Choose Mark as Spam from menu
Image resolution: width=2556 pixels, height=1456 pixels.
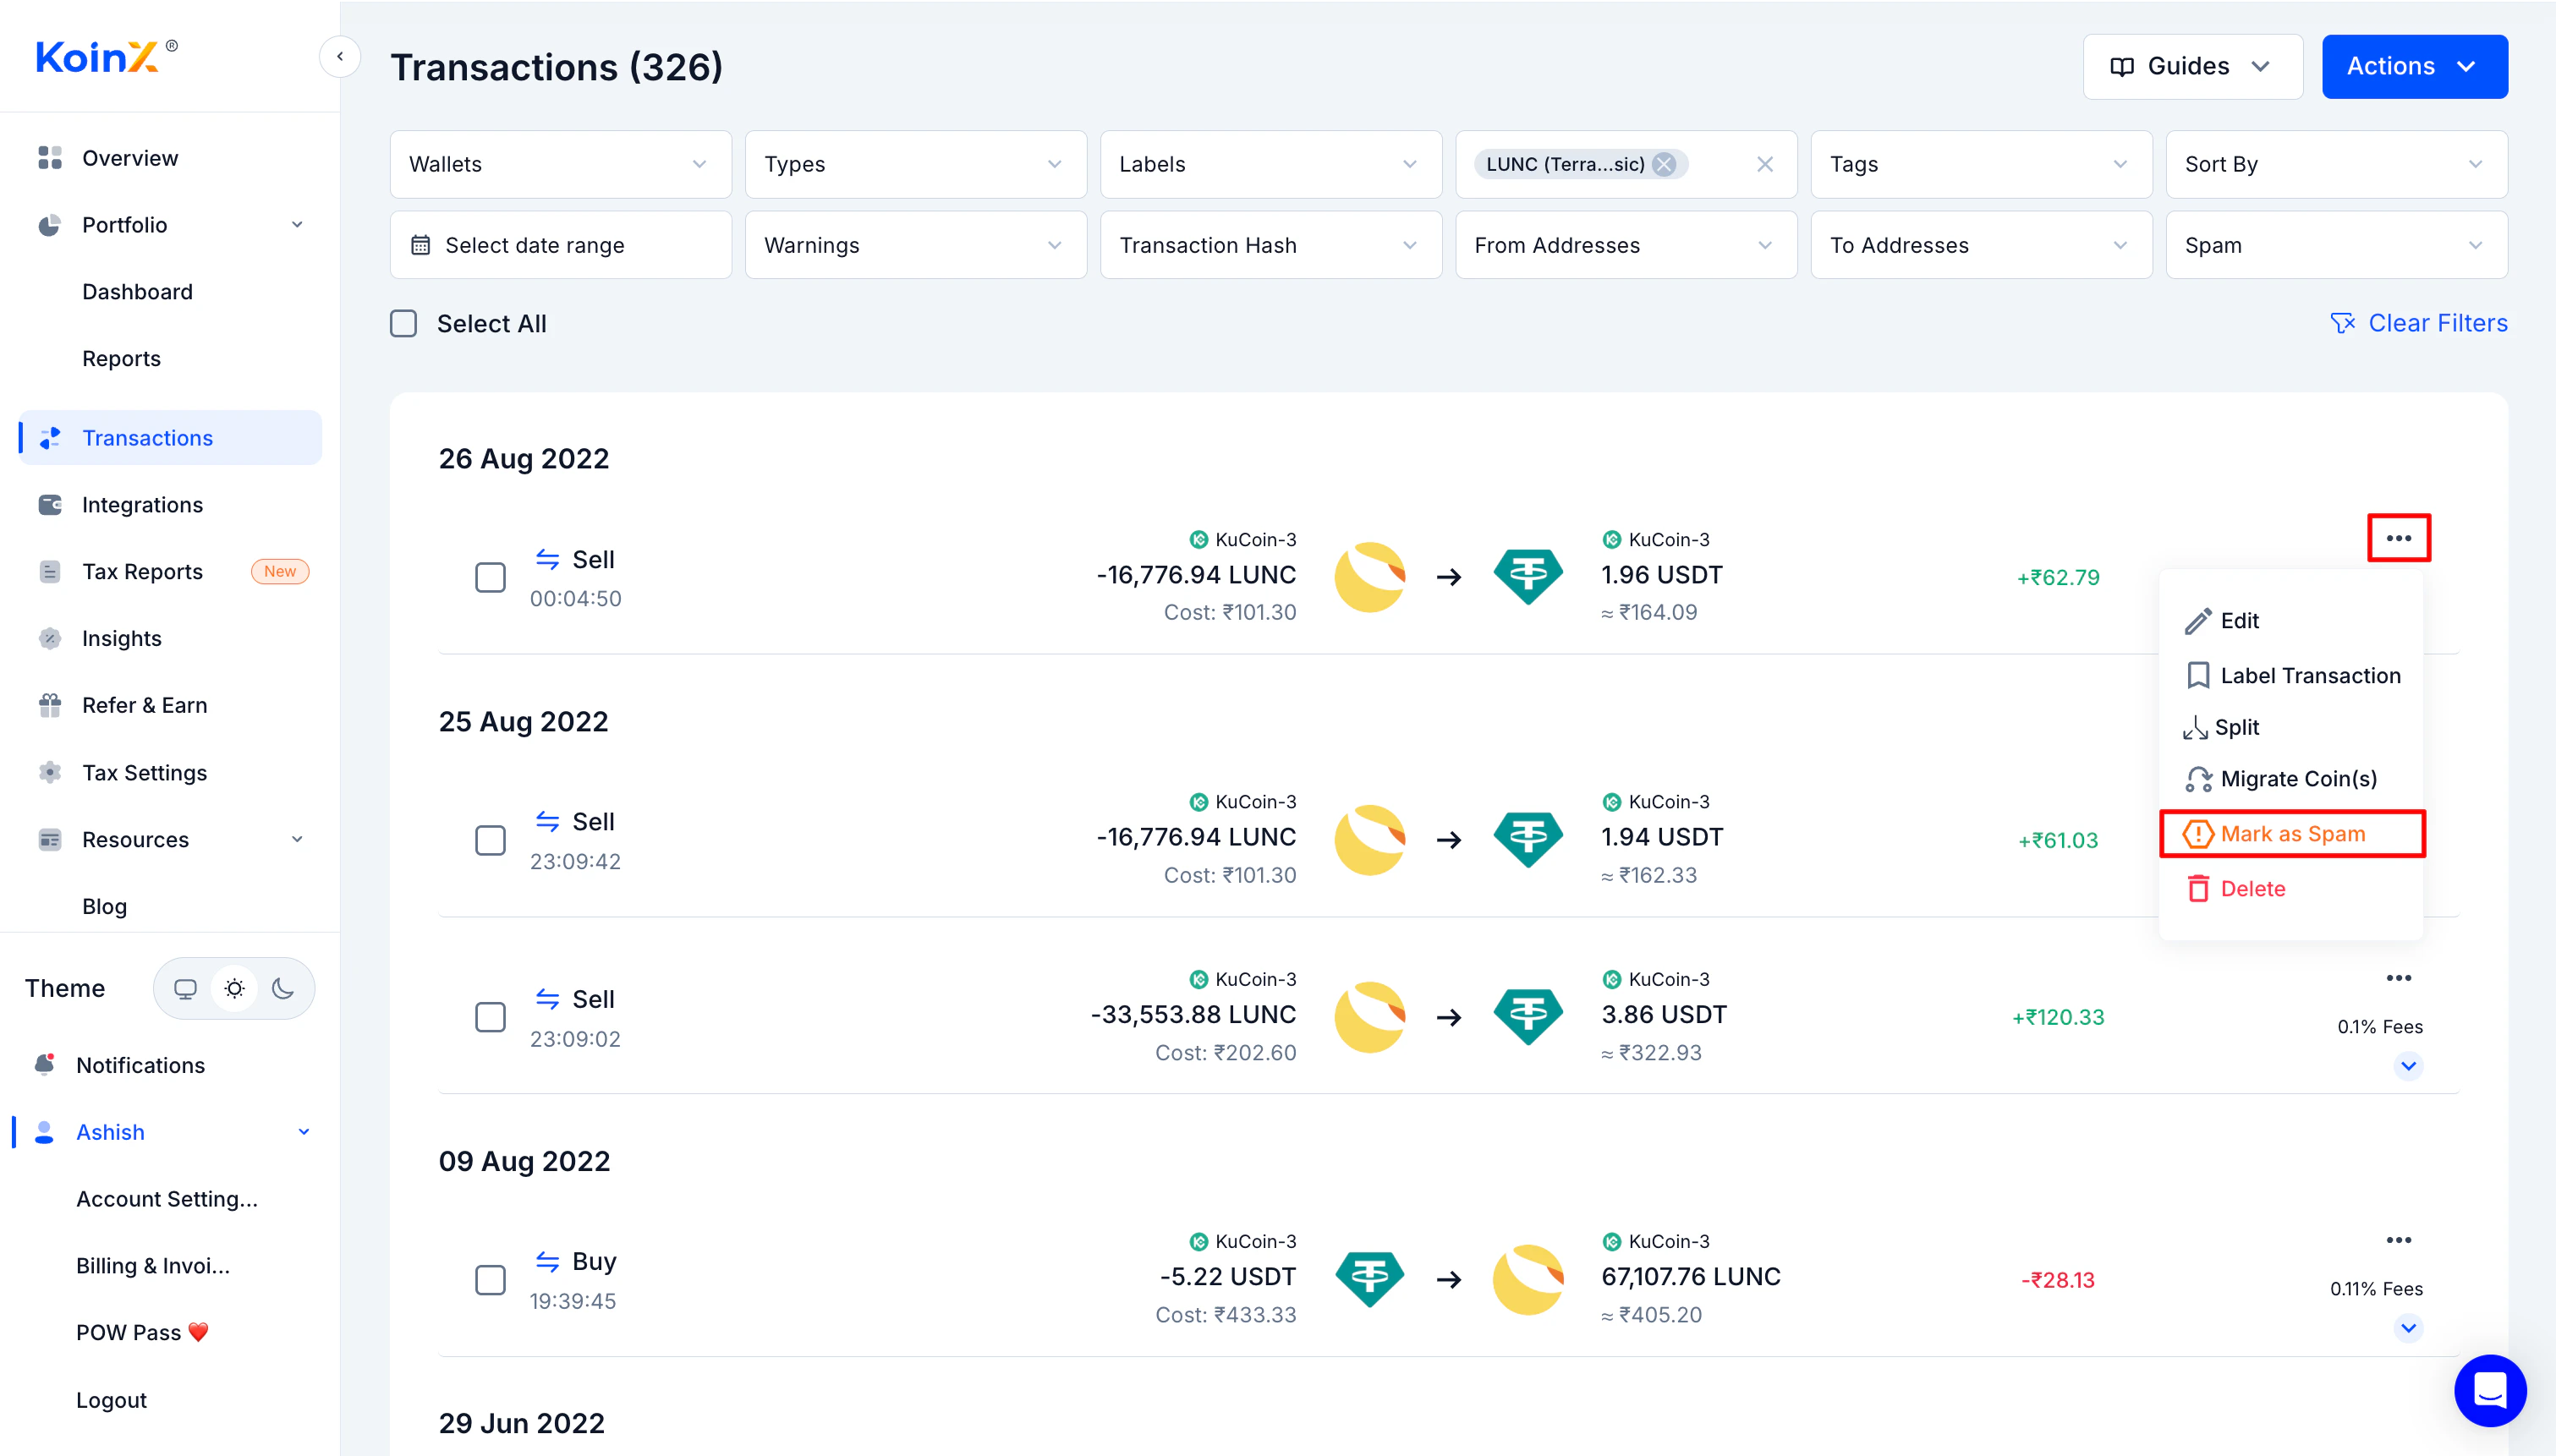tap(2291, 833)
